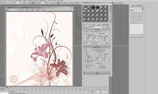Viewport: 158px width, 94px height.
Task: Switch to the Display command panel tab
Action: pyautogui.click(x=140, y=6)
